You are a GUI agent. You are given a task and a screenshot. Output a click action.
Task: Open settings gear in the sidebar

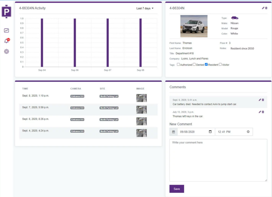point(6,51)
